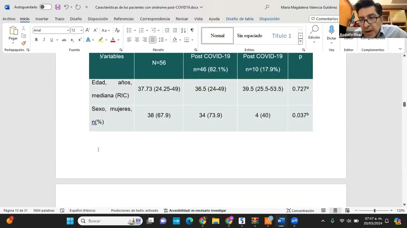Click the Accesibilidad status message
The height and width of the screenshot is (228, 407).
pos(195,211)
